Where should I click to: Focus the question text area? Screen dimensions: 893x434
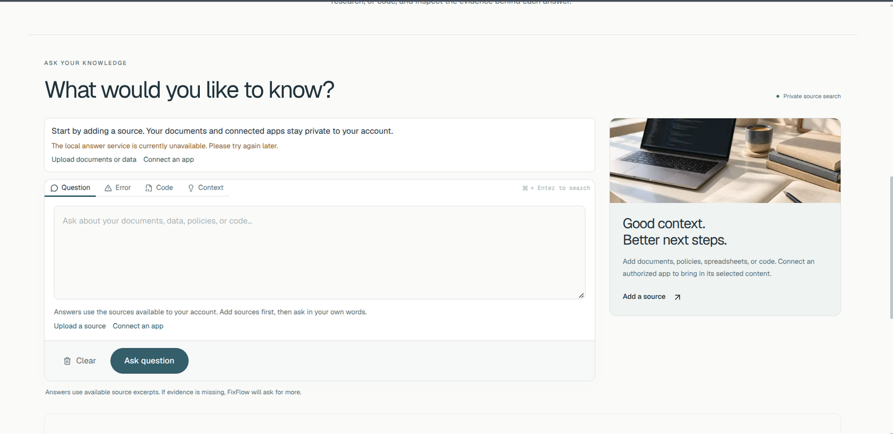click(319, 253)
